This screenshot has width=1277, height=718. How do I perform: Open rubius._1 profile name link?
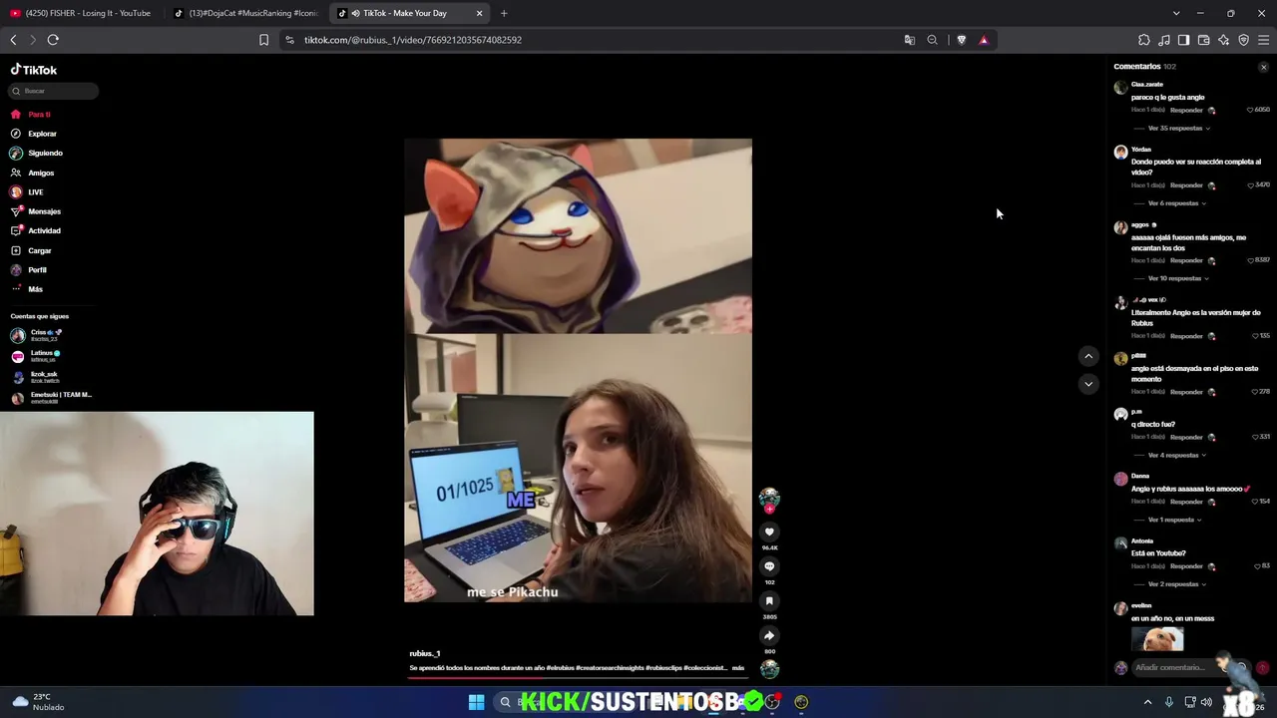(425, 654)
